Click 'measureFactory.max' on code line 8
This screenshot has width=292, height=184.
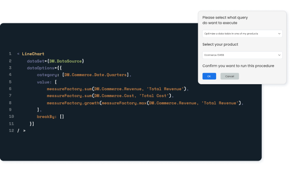point(124,103)
